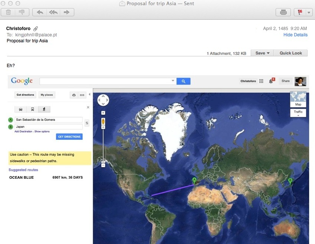Screen dimensions: 315x244
Task: Click the sender name Christoforo in header
Action: click(x=18, y=29)
